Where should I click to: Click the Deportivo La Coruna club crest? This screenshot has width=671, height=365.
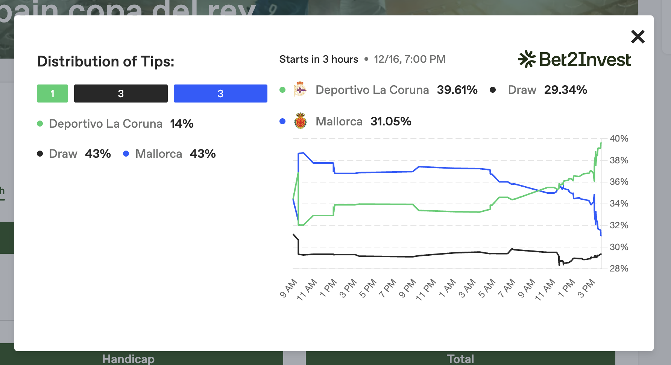pyautogui.click(x=300, y=90)
